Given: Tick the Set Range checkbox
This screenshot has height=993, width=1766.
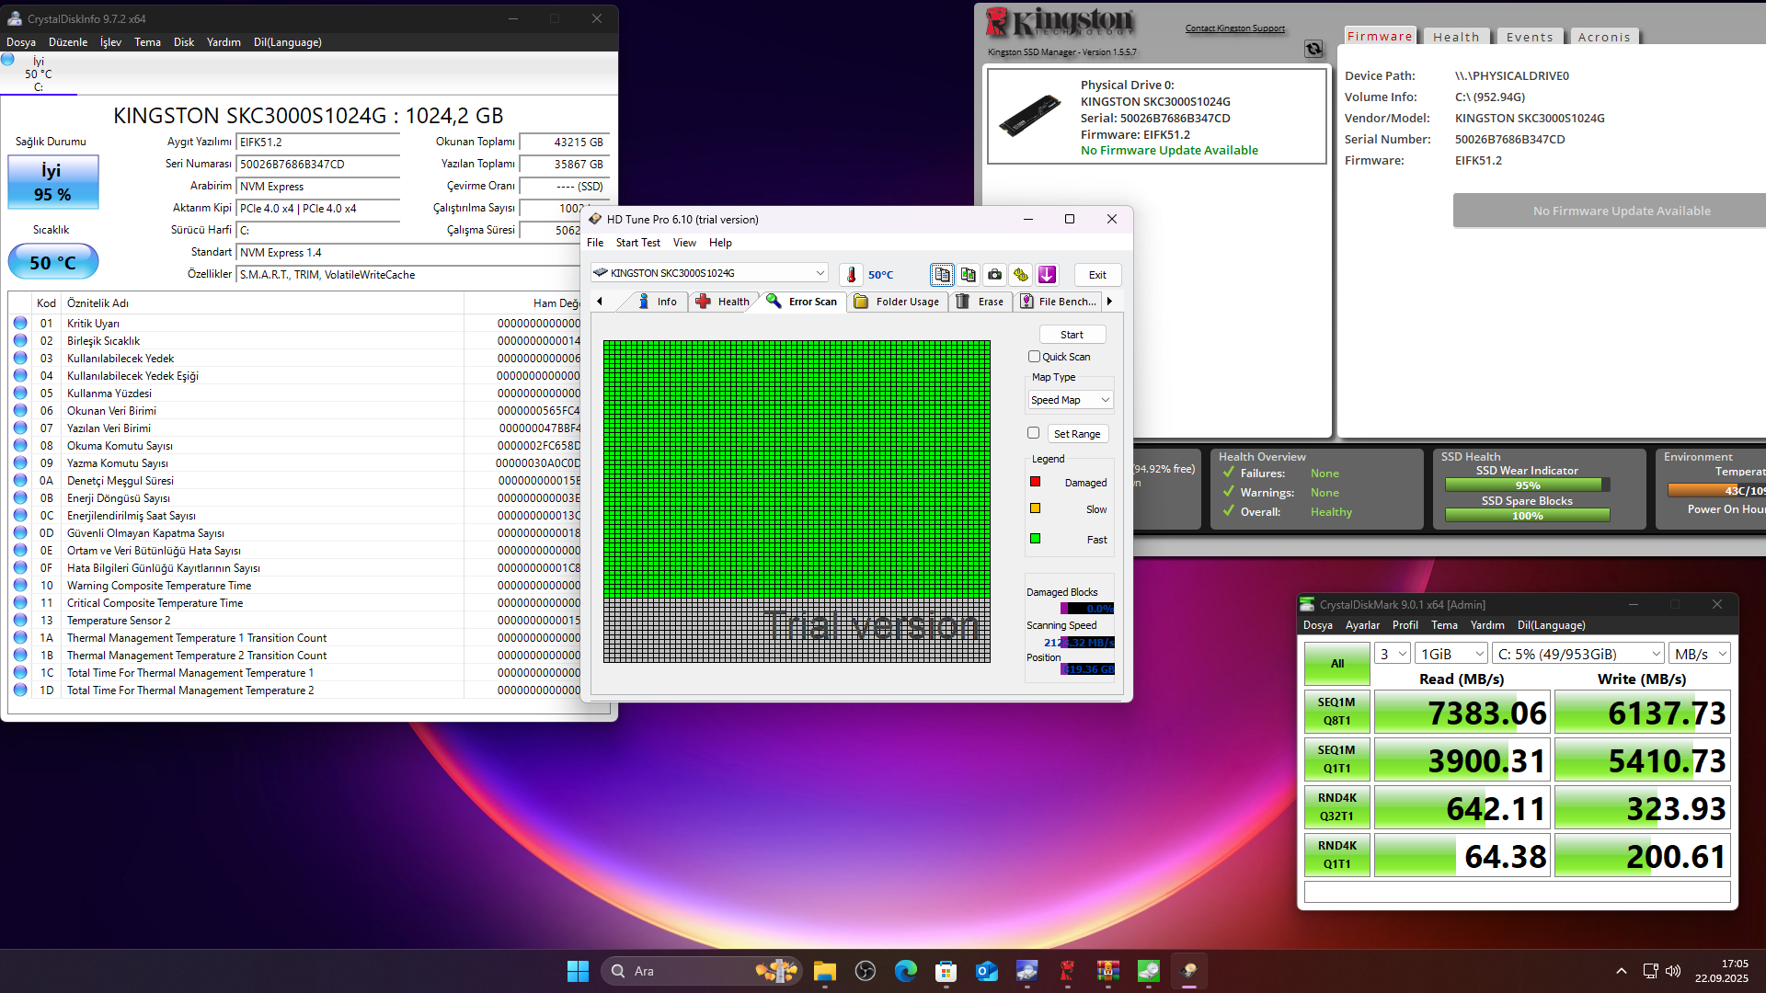Looking at the screenshot, I should (1034, 433).
